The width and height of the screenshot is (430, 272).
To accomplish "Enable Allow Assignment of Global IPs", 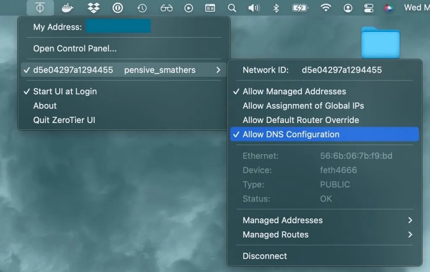I will pyautogui.click(x=325, y=105).
